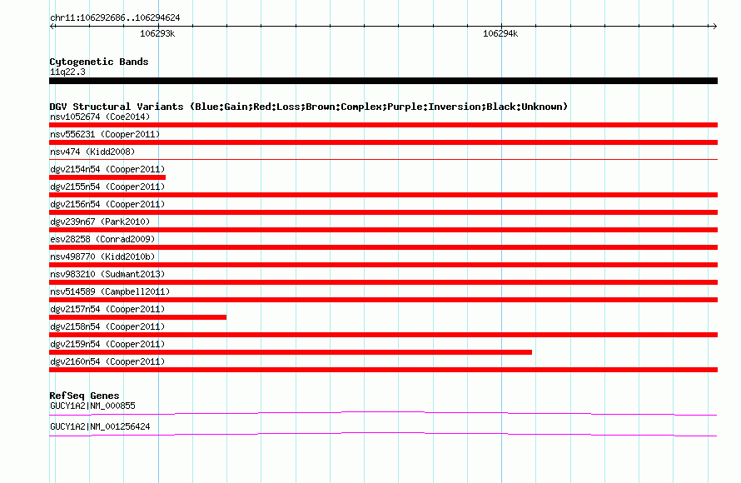
Task: Select the black 11q22.3 cytogenetic band bar
Action: [x=383, y=81]
